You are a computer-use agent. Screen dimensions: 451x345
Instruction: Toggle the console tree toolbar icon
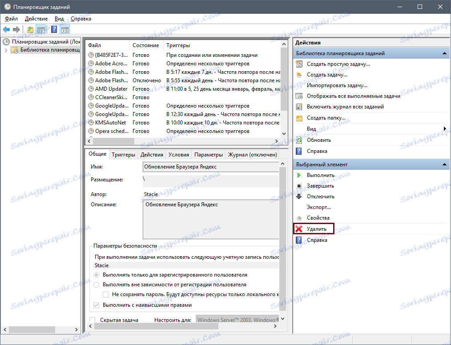click(x=41, y=29)
